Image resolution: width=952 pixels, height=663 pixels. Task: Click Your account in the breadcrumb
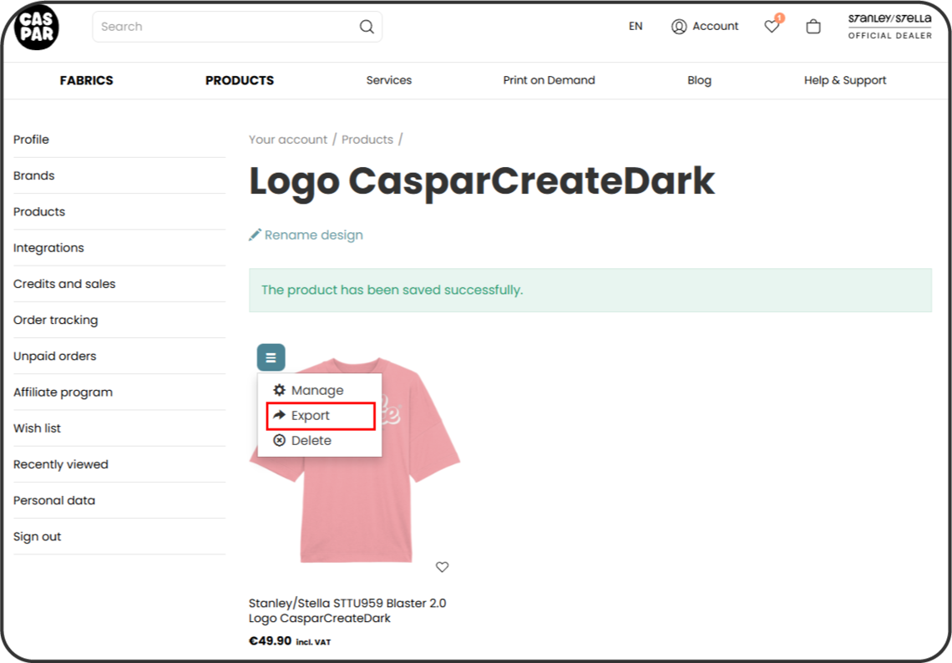(287, 139)
